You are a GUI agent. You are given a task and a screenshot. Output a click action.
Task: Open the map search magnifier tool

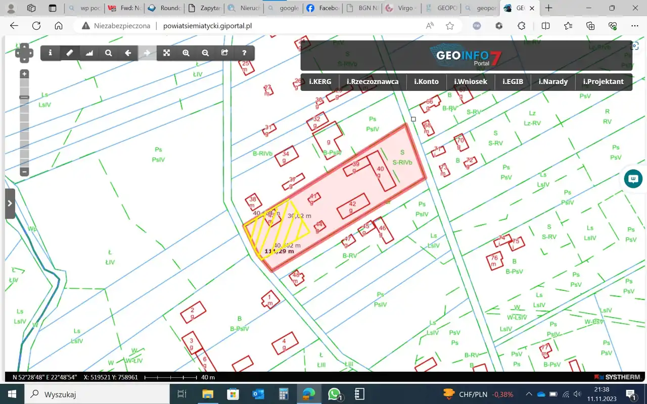point(109,53)
